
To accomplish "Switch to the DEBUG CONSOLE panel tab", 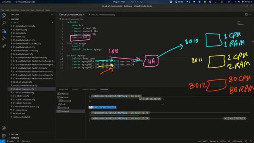I will (x=89, y=89).
